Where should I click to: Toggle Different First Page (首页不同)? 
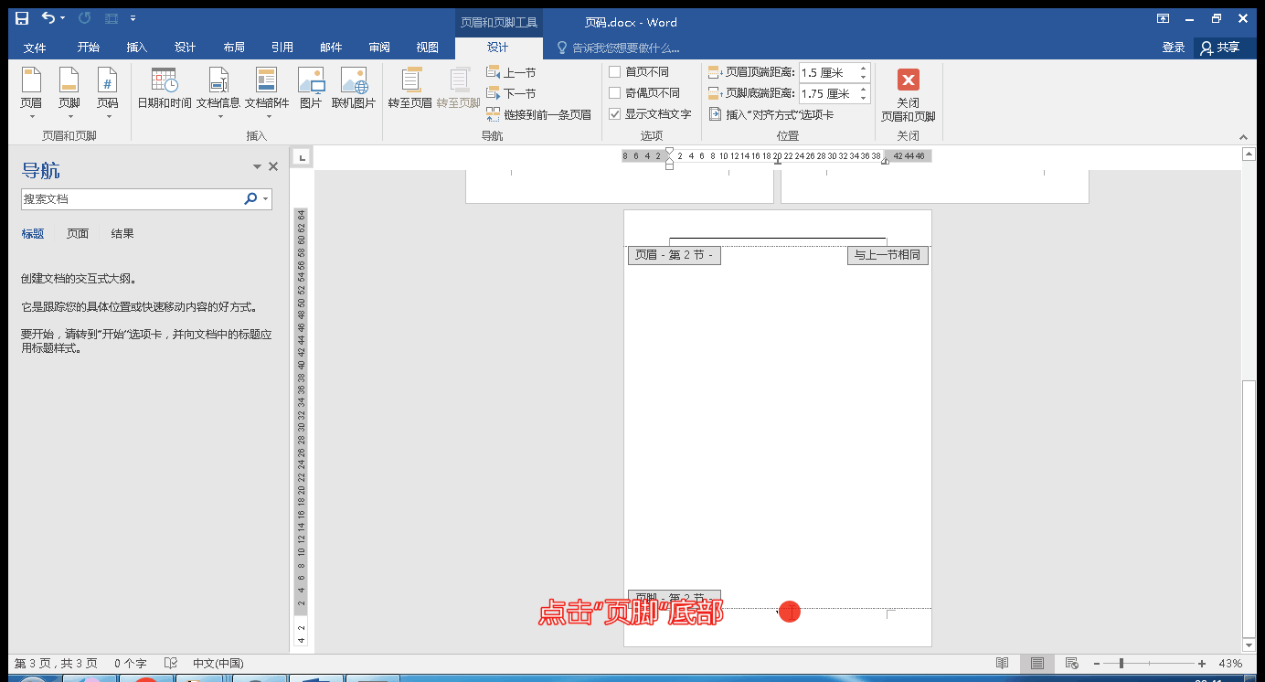point(639,71)
